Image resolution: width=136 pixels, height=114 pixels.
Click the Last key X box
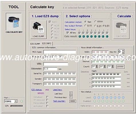click(71, 93)
